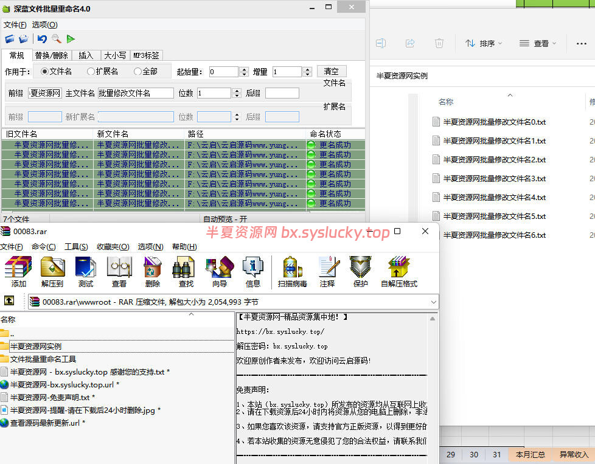Click the 起始量 spinner arrows
Viewport: 595px width, 464px height.
coord(244,72)
